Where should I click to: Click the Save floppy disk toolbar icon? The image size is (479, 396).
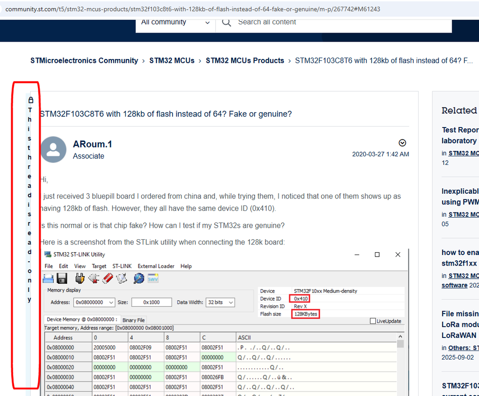click(x=62, y=279)
